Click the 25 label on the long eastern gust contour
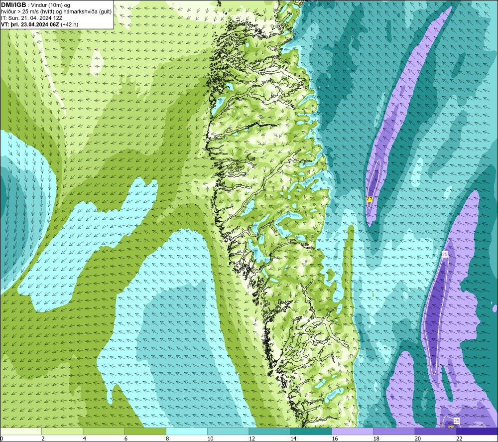Image resolution: width=498 pixels, height=442 pixels. [x=445, y=255]
